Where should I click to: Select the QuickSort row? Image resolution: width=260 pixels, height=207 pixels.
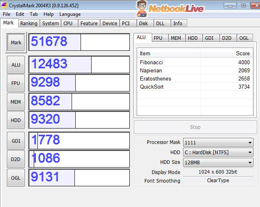click(195, 87)
